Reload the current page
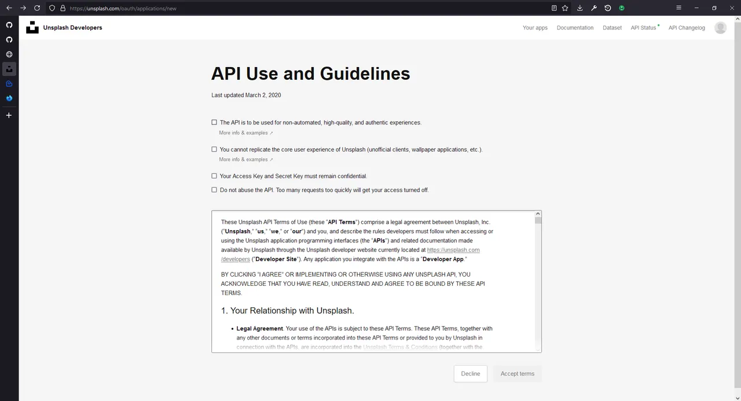 coord(37,8)
